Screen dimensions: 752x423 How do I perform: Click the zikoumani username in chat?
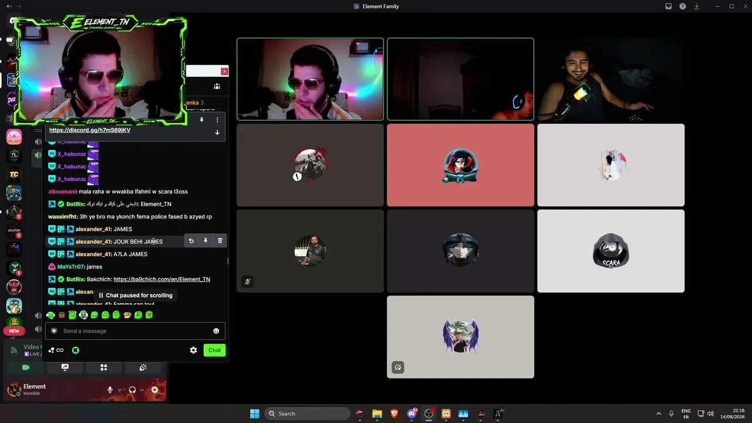pos(62,192)
